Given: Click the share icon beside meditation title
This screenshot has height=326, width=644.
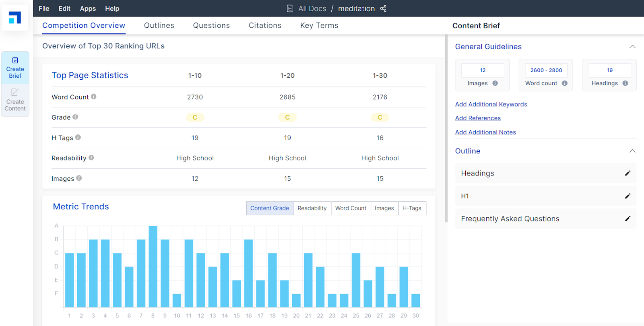Looking at the screenshot, I should (383, 8).
